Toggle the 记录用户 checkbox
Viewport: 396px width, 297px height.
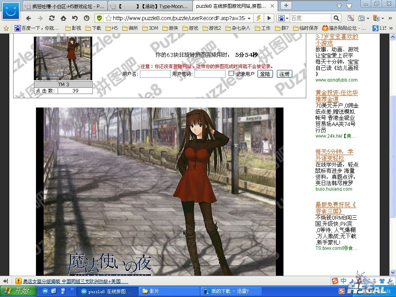(231, 73)
